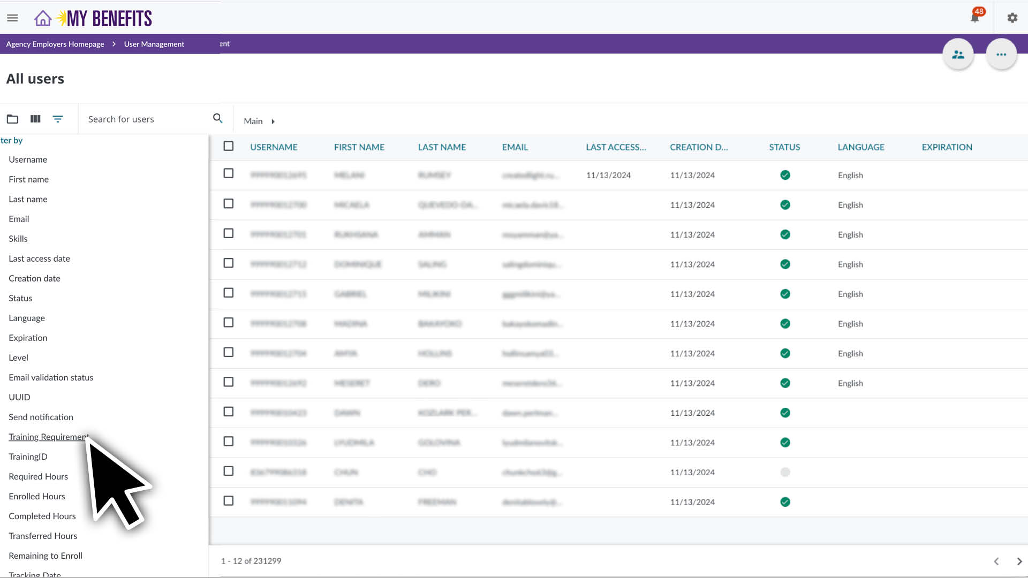Open the three-dot options circle

[x=1001, y=54]
